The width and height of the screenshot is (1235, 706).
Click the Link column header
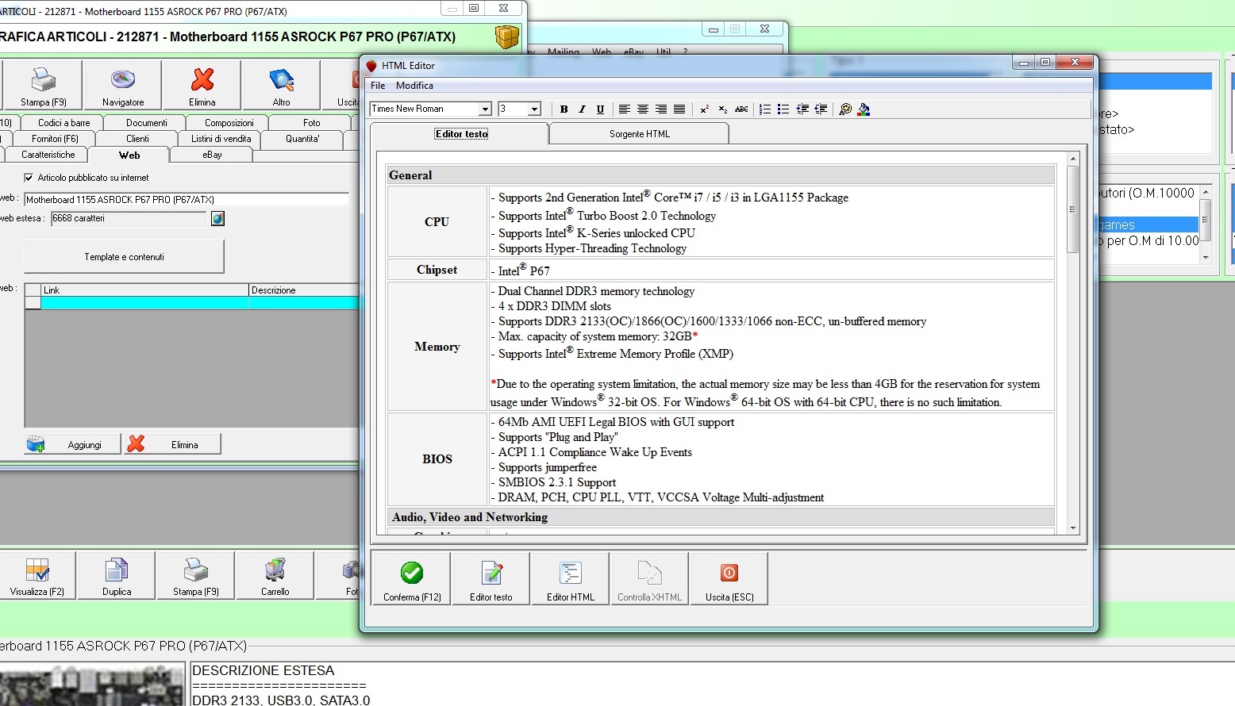pyautogui.click(x=144, y=290)
